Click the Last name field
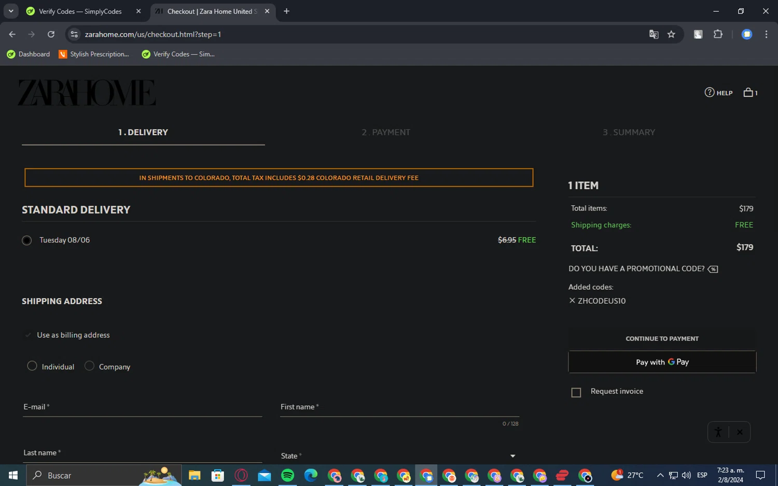The width and height of the screenshot is (778, 486). (142, 453)
